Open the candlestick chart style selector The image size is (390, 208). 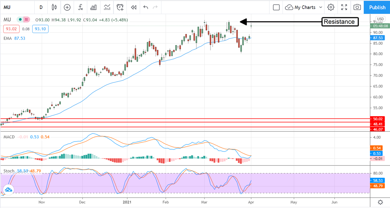click(x=54, y=7)
